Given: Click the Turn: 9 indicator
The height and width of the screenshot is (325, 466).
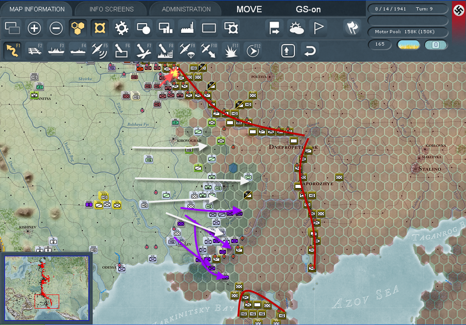Looking at the screenshot, I should tap(424, 9).
